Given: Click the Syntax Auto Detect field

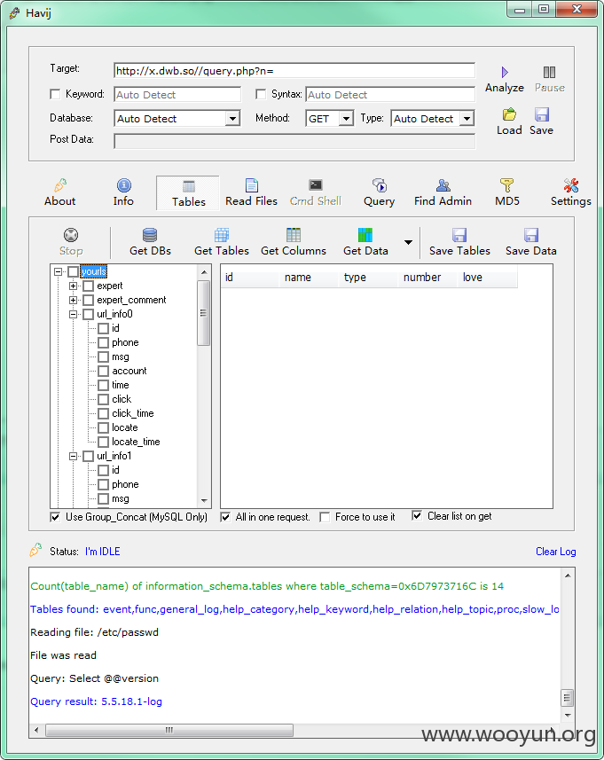Looking at the screenshot, I should 390,95.
